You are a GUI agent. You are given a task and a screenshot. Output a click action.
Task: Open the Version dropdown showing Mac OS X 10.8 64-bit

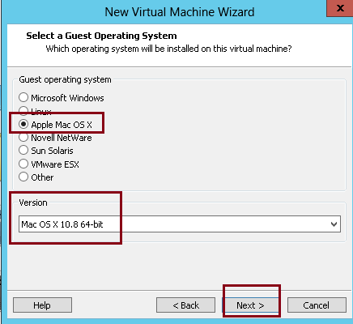[x=180, y=224]
